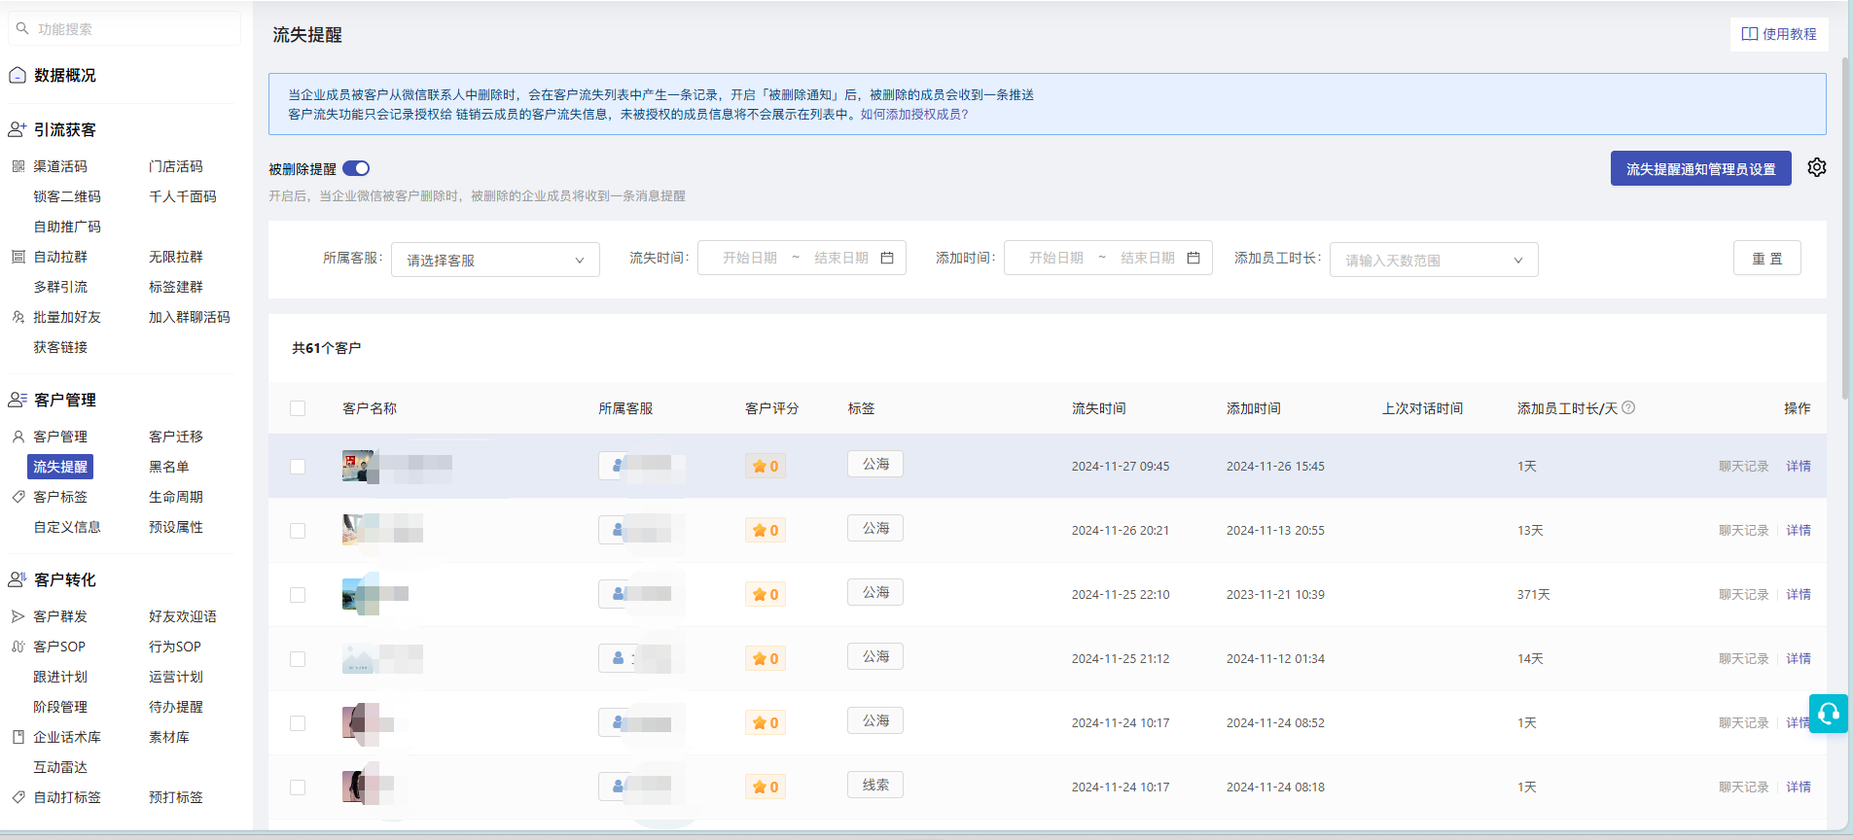Click the 客户SOP icon
1853x840 pixels.
(x=18, y=647)
